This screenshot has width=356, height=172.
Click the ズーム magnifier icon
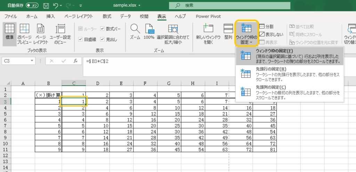[135, 29]
